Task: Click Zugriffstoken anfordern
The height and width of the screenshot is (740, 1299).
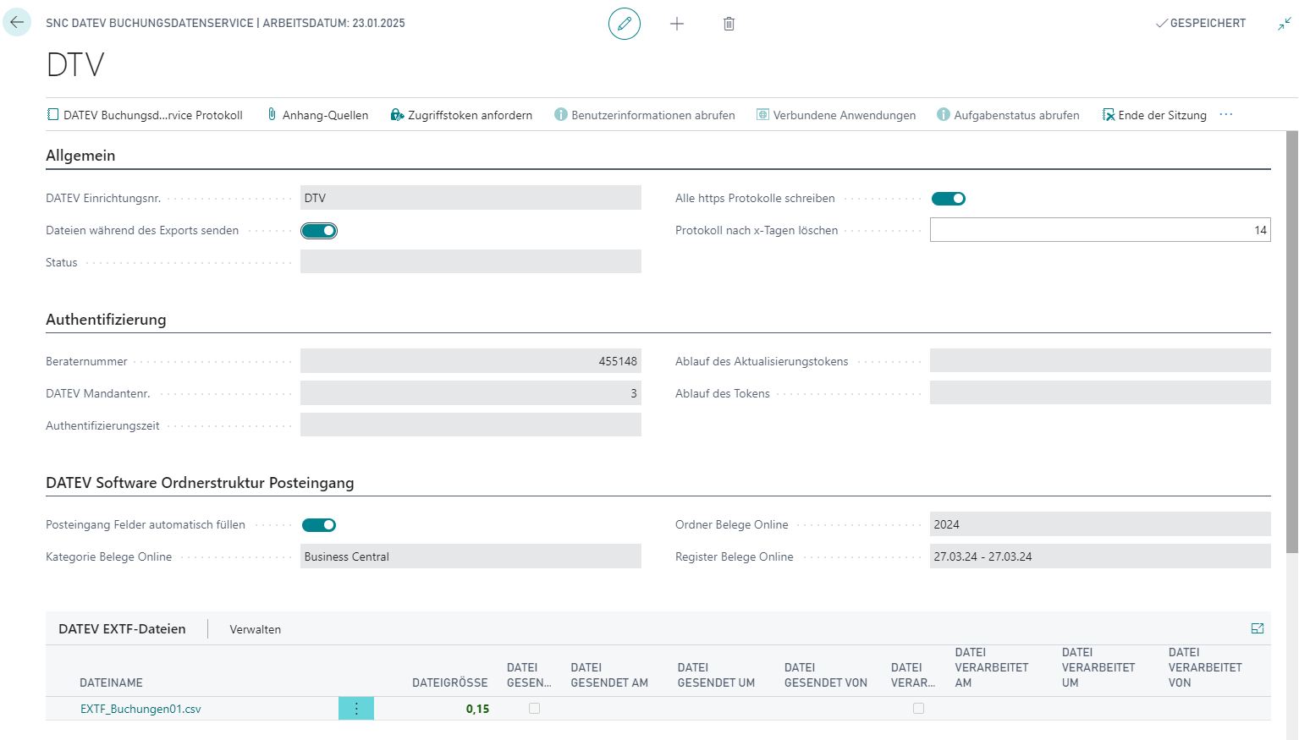Action: coord(461,115)
